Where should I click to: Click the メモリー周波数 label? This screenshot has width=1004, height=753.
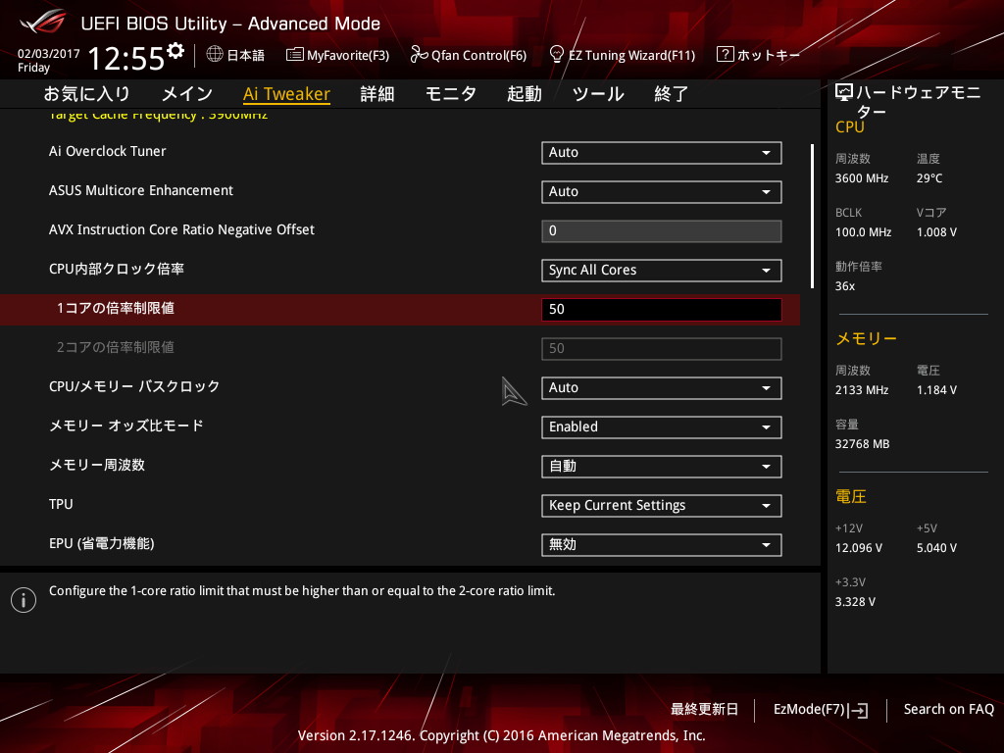pos(97,465)
